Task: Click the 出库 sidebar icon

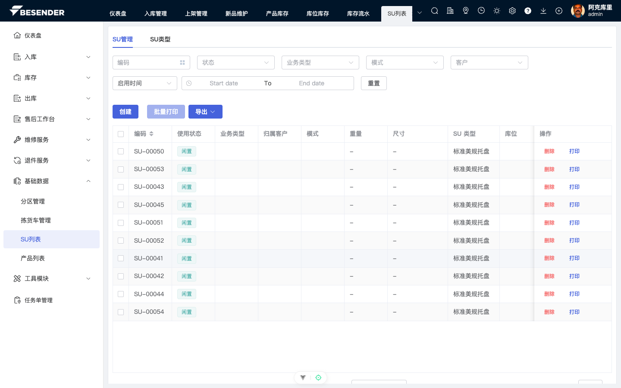Action: pyautogui.click(x=17, y=98)
